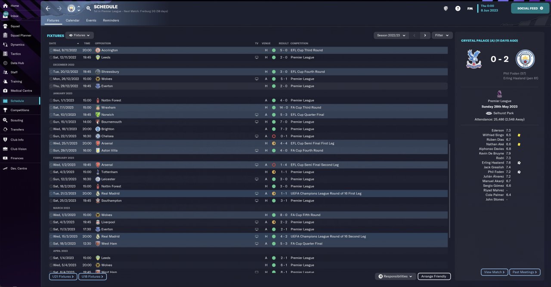Open the Medical Centre

pos(21,91)
